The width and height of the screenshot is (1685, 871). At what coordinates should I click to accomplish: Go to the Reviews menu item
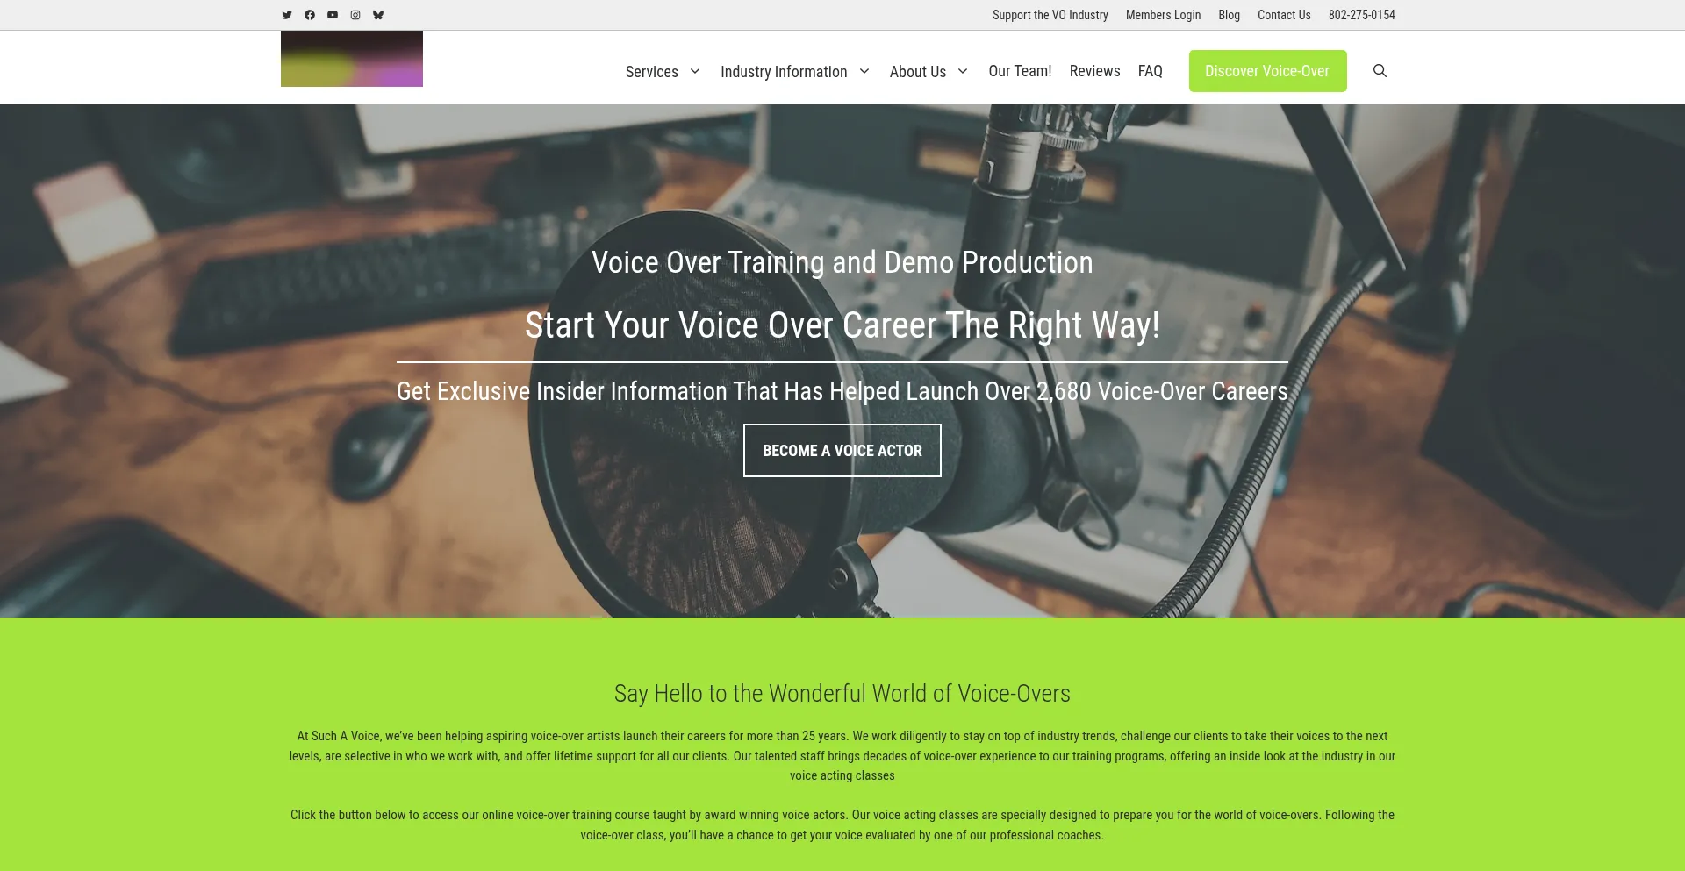tap(1094, 71)
